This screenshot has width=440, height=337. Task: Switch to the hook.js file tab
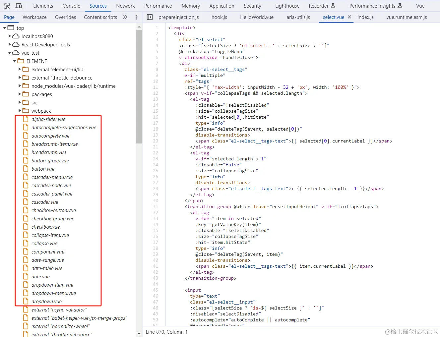coord(220,17)
